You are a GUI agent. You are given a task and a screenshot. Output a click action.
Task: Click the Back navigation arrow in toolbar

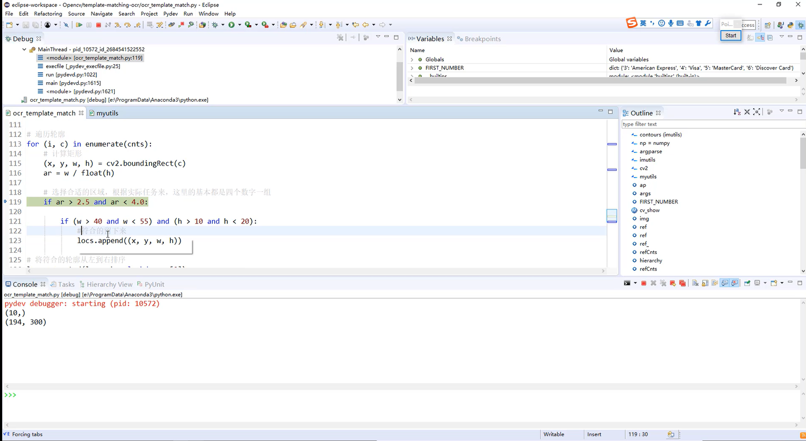click(365, 25)
